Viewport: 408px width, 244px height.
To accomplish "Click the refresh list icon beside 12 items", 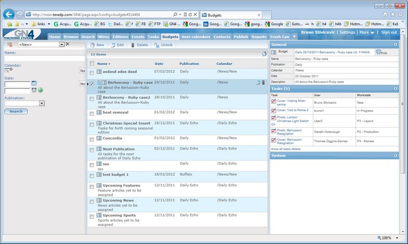I will (x=264, y=54).
